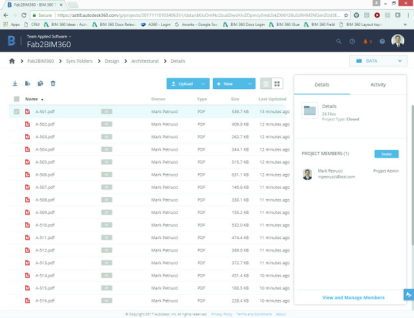Open the recent activity clock icon
Screen dimensions: 414x318
(x=352, y=41)
